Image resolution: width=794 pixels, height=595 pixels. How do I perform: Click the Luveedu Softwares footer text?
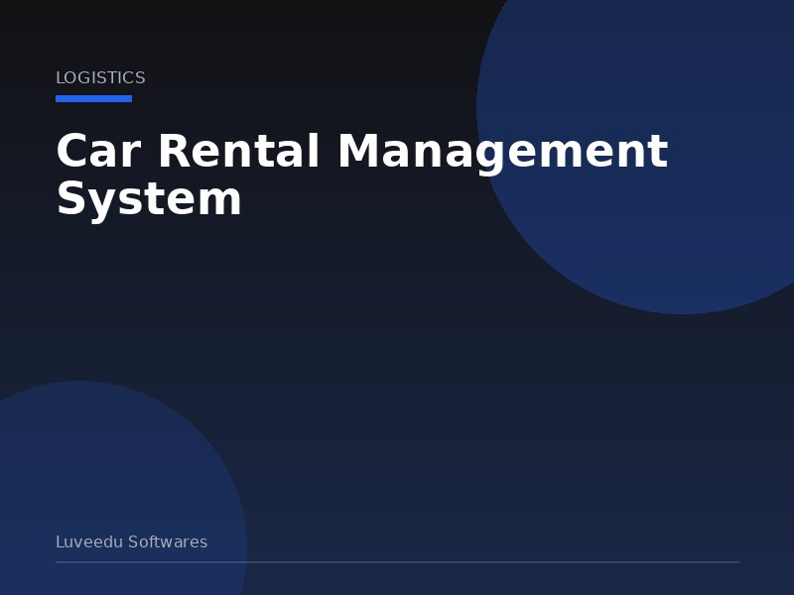[132, 541]
